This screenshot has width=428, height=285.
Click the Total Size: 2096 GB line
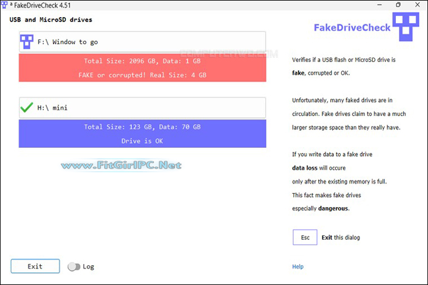click(143, 61)
